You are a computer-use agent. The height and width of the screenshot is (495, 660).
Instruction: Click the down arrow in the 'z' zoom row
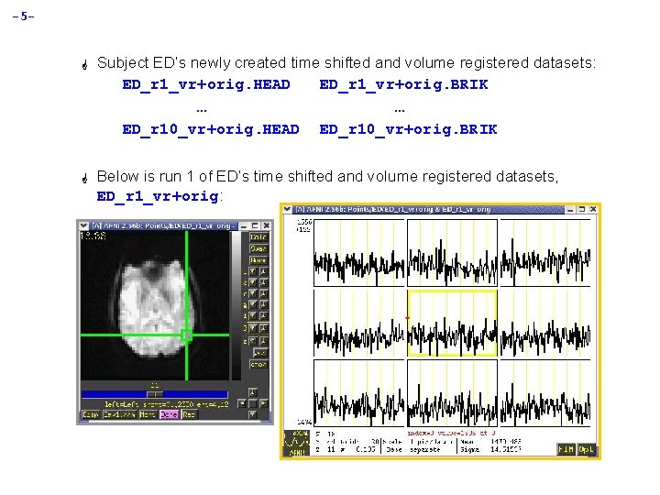[x=253, y=341]
